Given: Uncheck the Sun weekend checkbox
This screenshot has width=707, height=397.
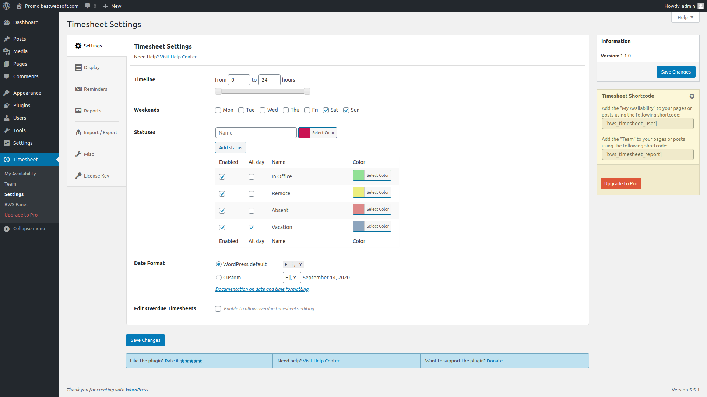Looking at the screenshot, I should click(x=346, y=110).
